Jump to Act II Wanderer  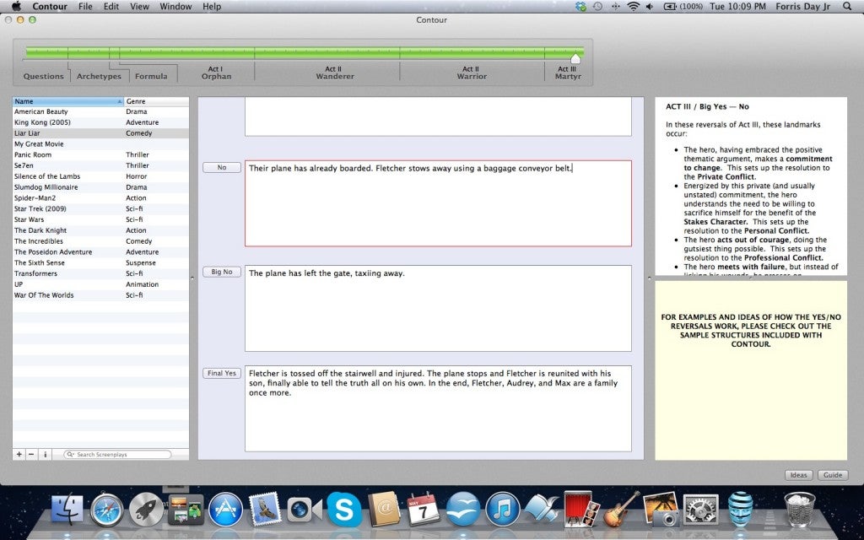pyautogui.click(x=334, y=73)
